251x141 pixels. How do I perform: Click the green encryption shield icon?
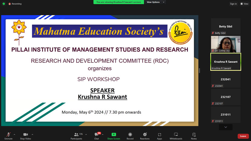[3, 4]
